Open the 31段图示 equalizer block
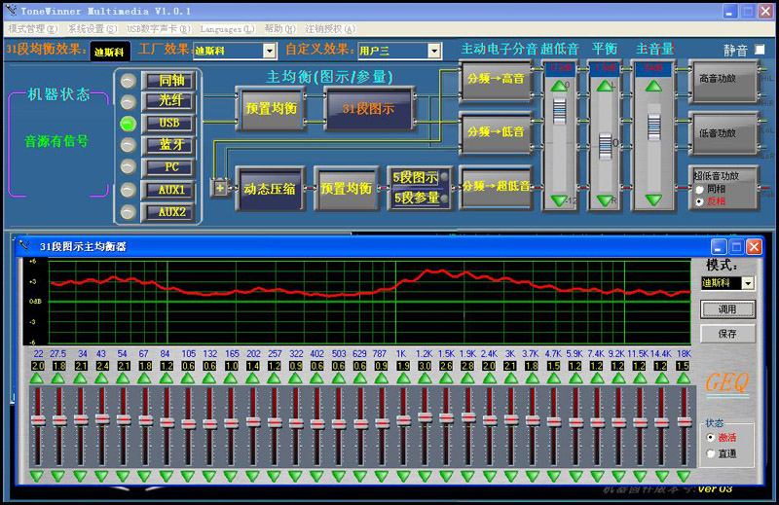 368,109
